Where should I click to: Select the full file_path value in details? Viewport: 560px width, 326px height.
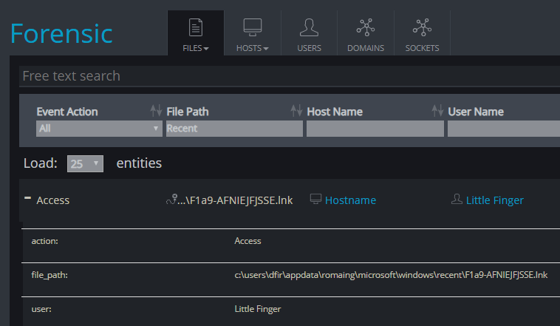coord(391,275)
